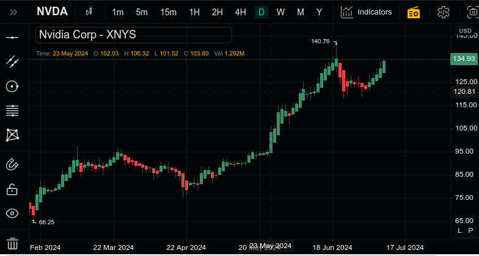479x256 pixels.
Task: Open the script settings gear icon
Action: click(444, 12)
